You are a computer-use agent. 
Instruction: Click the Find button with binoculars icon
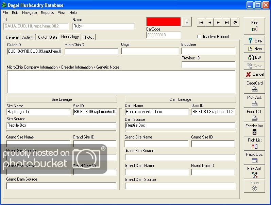point(254,26)
